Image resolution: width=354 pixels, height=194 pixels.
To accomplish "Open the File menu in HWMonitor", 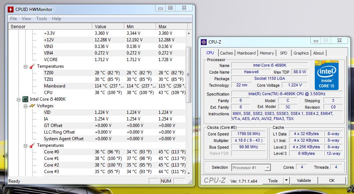I will tap(14, 19).
